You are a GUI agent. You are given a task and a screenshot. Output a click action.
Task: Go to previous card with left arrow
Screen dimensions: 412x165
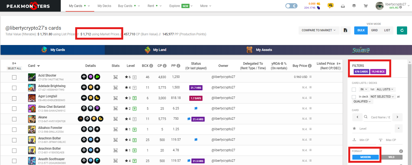coord(357,117)
